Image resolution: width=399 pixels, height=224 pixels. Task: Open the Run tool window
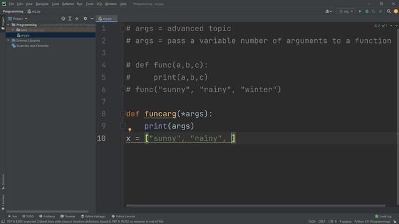pyautogui.click(x=12, y=217)
